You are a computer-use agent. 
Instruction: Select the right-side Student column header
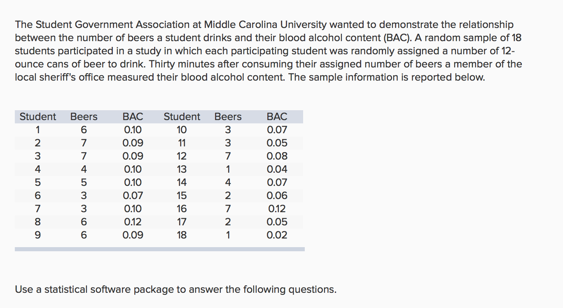pyautogui.click(x=182, y=117)
